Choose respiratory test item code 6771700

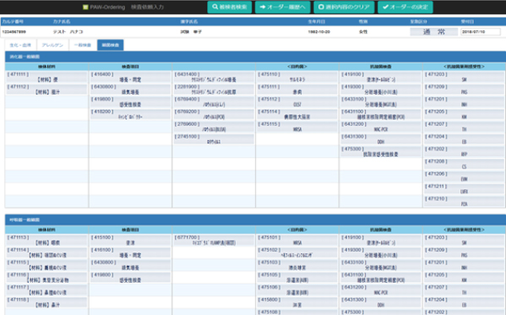point(214,240)
